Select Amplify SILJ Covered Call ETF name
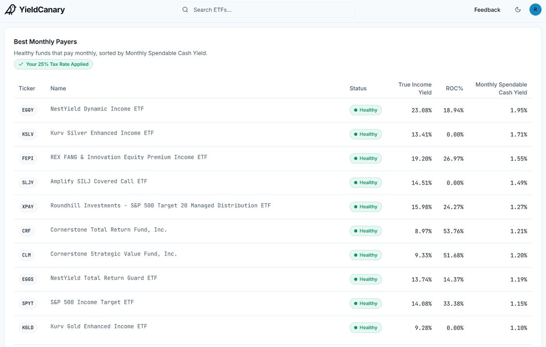The width and height of the screenshot is (546, 347). pyautogui.click(x=99, y=181)
